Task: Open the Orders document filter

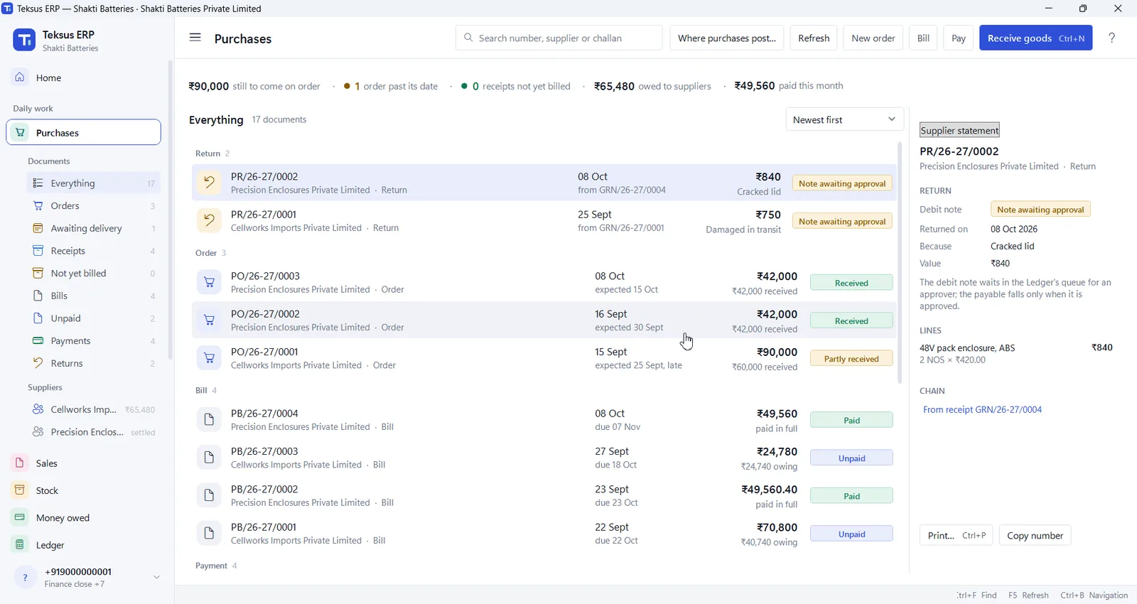Action: [94, 205]
